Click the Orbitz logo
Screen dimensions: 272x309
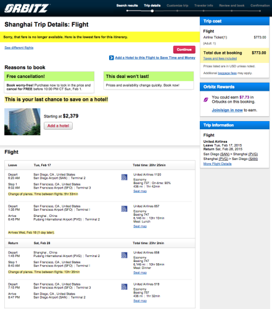click(x=27, y=8)
